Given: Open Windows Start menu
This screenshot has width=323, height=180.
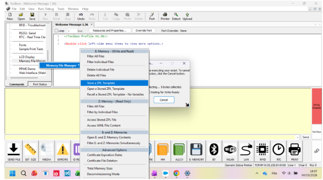Looking at the screenshot, I should pos(12,174).
